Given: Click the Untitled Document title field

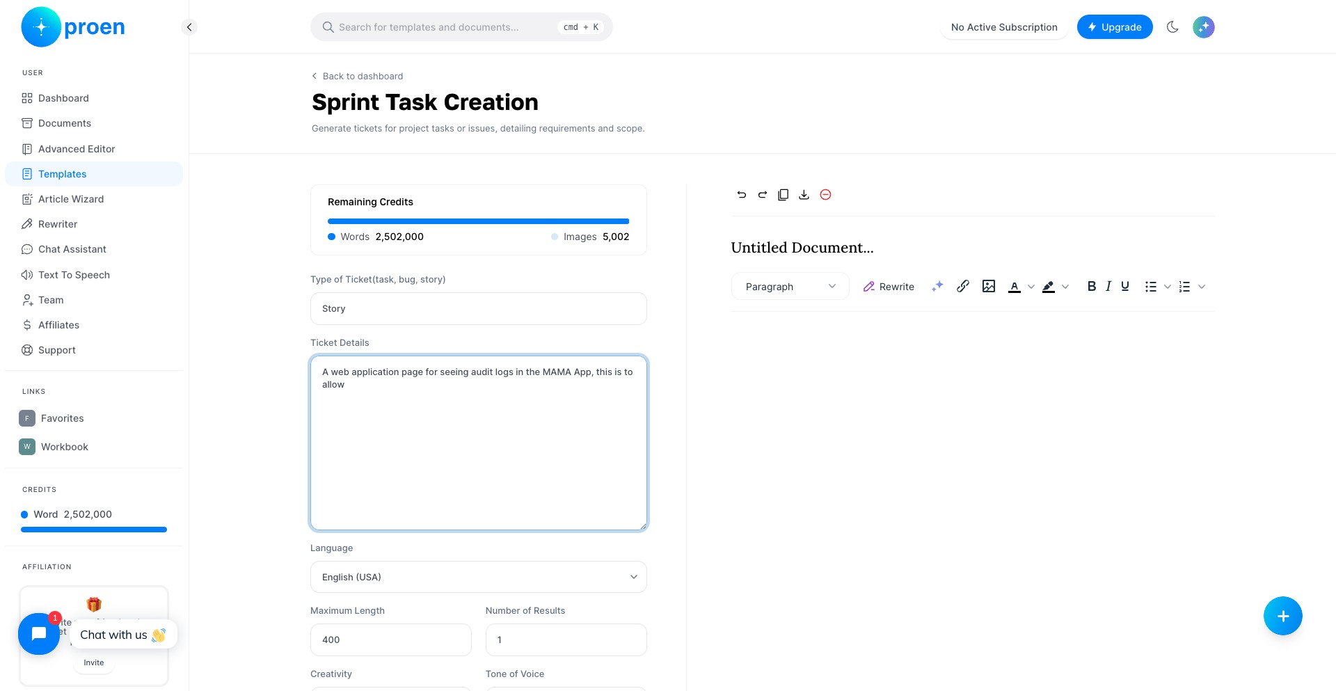Looking at the screenshot, I should pos(973,248).
